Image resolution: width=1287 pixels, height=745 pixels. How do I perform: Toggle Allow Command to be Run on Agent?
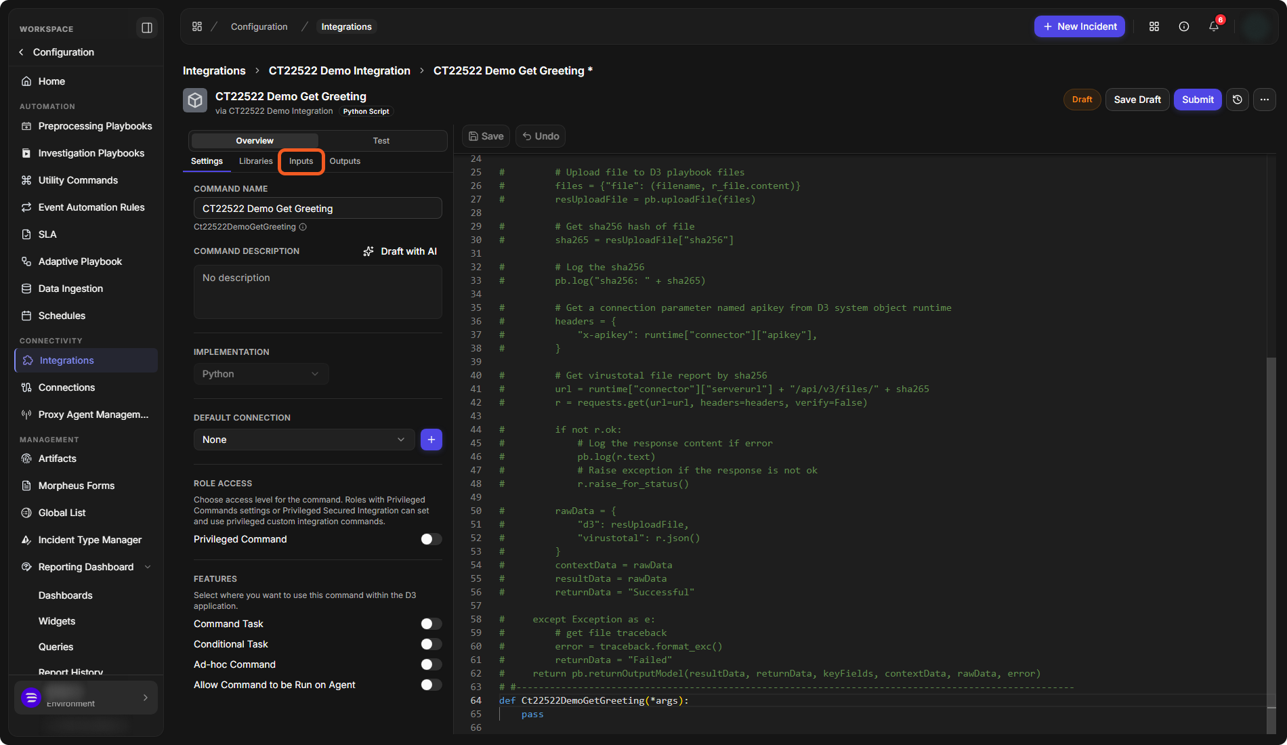click(x=431, y=685)
